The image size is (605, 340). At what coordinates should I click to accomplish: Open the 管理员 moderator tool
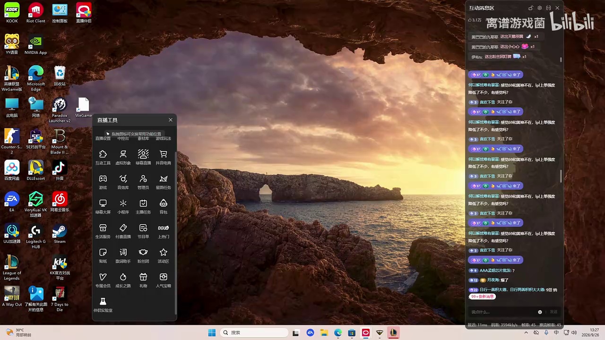click(x=143, y=182)
